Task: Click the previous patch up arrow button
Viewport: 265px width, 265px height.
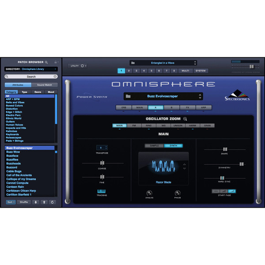Action: tap(44, 202)
